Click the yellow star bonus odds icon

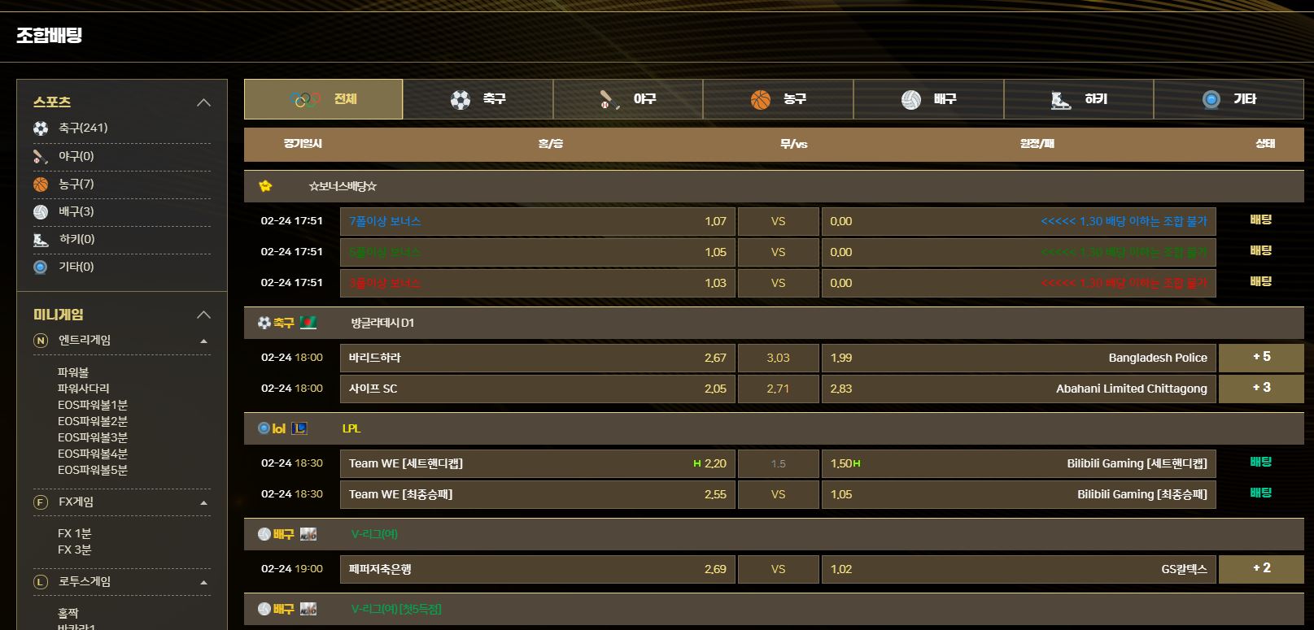pyautogui.click(x=265, y=186)
